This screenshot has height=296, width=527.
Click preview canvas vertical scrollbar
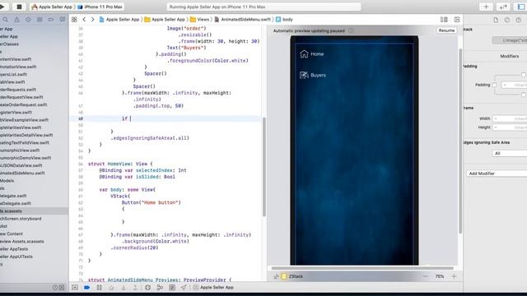pyautogui.click(x=460, y=141)
